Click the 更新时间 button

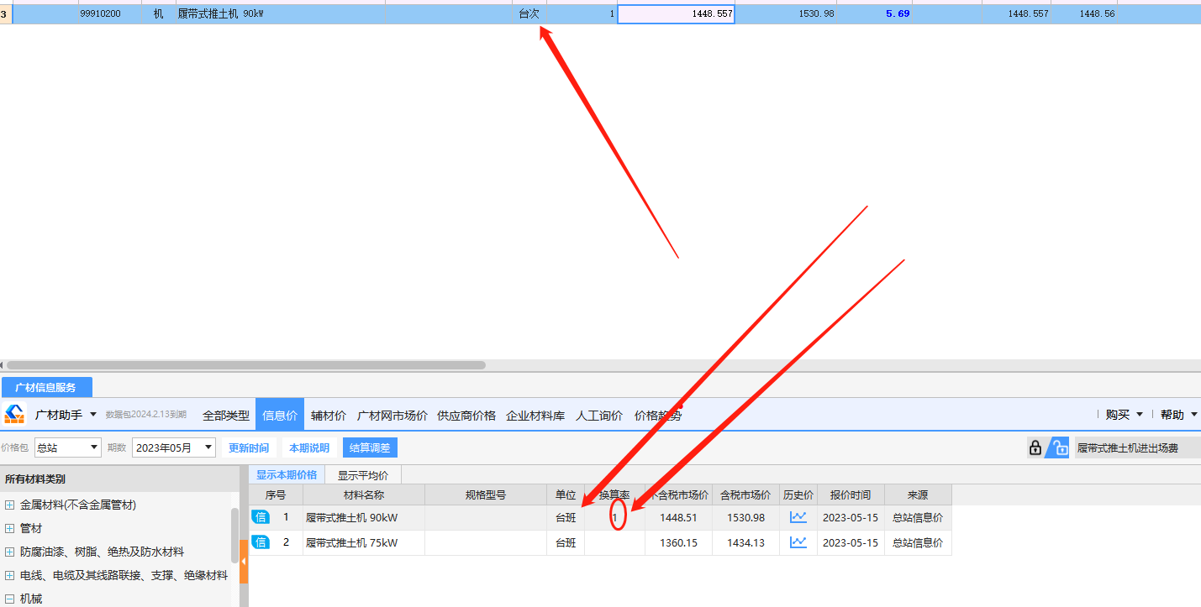click(x=249, y=447)
